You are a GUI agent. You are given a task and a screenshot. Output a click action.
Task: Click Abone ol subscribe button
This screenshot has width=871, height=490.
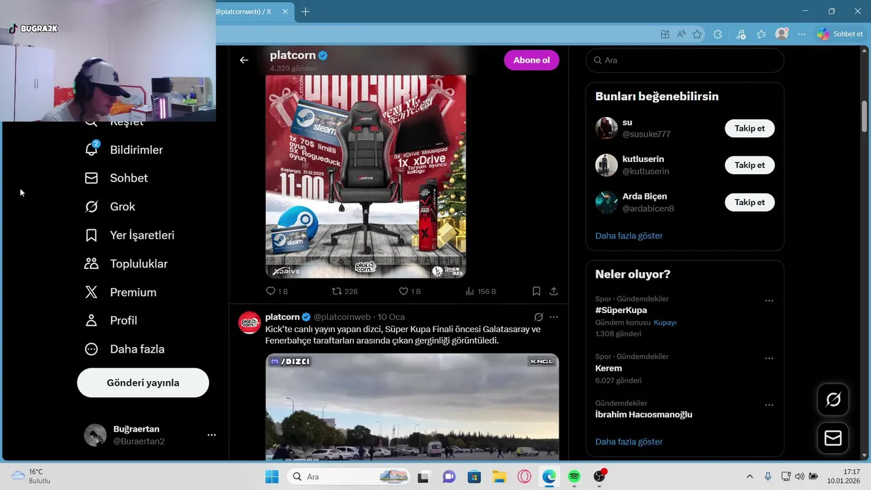(531, 60)
